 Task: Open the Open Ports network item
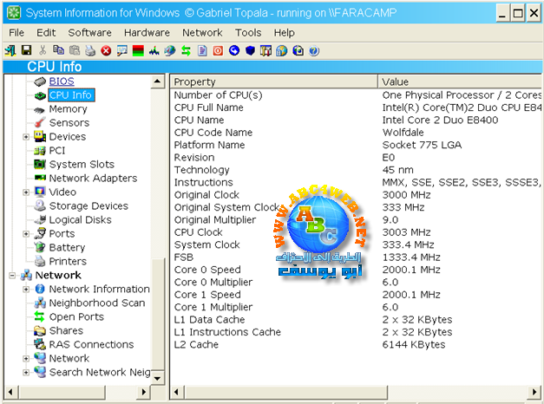(76, 317)
